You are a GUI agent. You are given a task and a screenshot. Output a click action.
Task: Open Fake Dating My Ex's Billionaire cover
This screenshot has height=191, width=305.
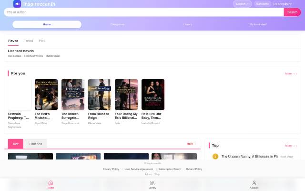tap(126, 95)
